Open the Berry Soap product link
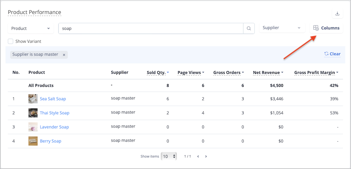This screenshot has height=169, width=351. pos(50,141)
